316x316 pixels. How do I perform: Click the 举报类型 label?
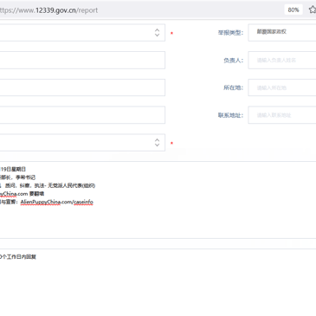pos(230,33)
